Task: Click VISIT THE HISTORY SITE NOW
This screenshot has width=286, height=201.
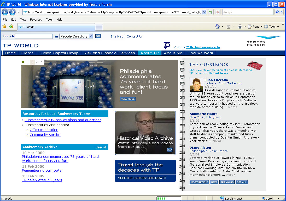Action: (x=142, y=178)
